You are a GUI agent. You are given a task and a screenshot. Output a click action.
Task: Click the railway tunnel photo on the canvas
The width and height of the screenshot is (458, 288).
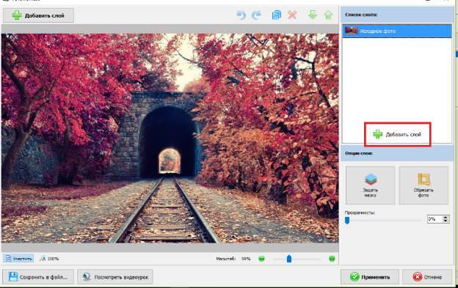pyautogui.click(x=170, y=139)
